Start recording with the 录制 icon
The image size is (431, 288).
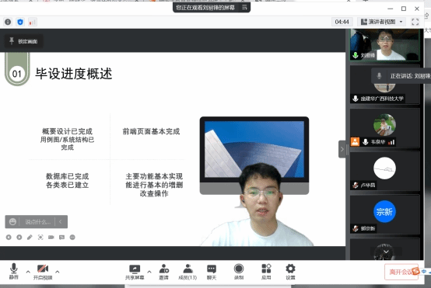(239, 272)
